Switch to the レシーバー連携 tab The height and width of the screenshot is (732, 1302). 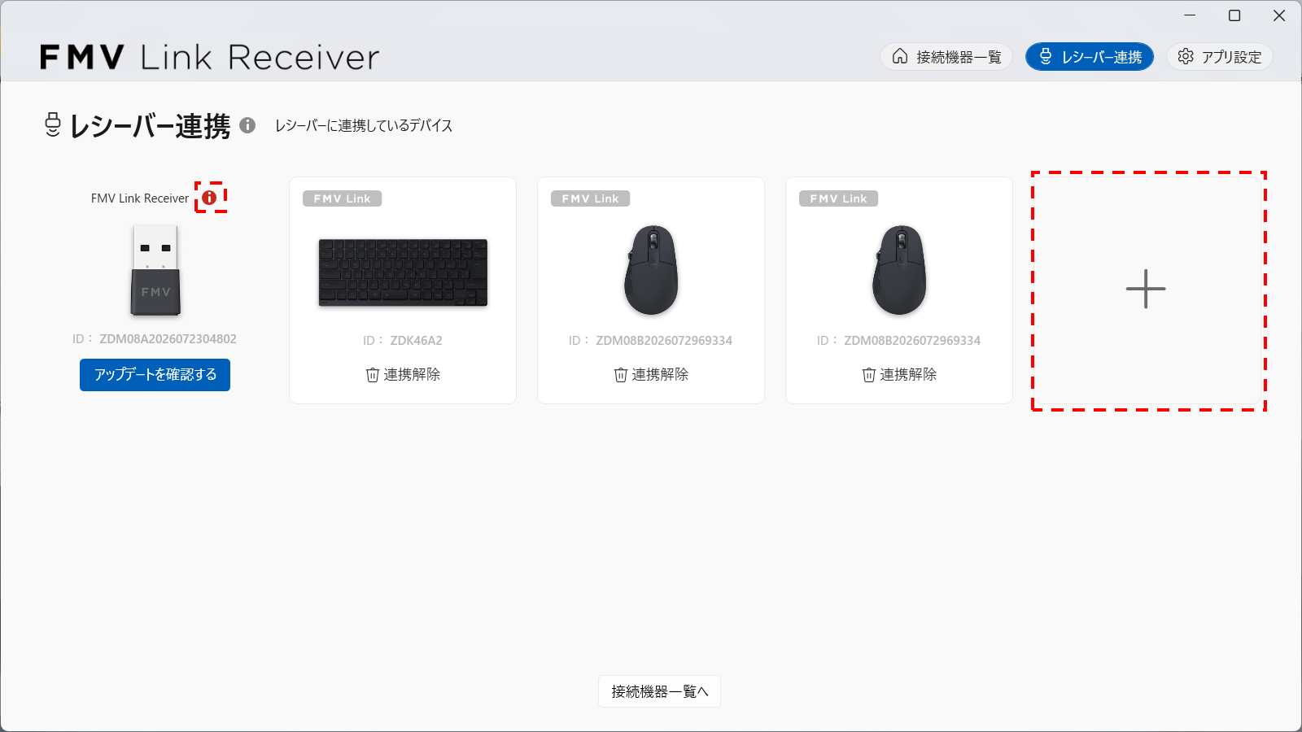(1090, 57)
